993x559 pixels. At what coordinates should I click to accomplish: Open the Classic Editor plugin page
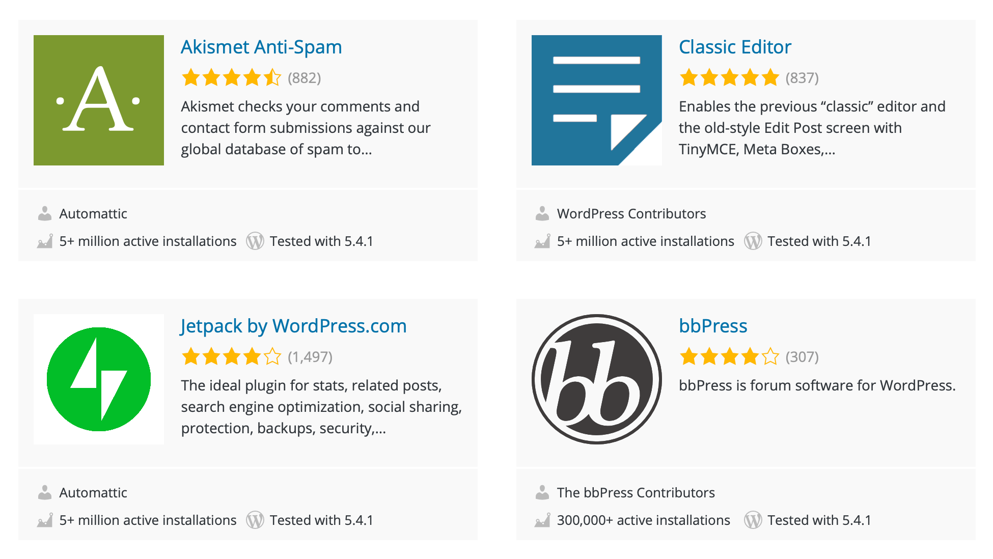coord(735,47)
